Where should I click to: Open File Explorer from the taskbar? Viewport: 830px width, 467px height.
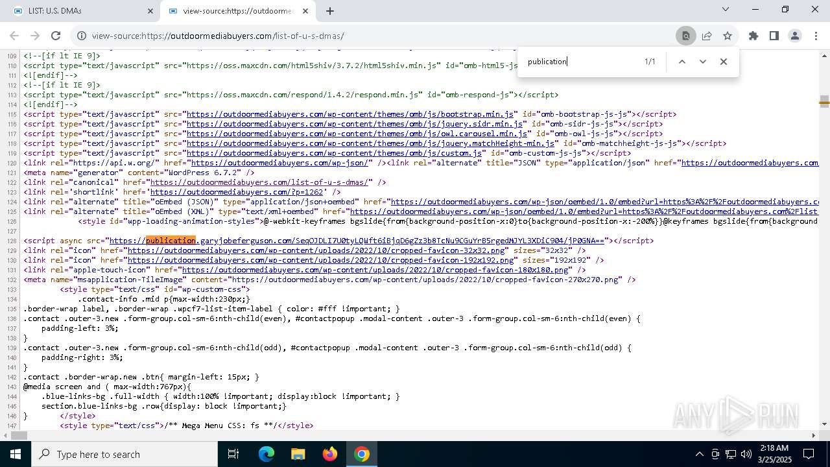pos(298,454)
